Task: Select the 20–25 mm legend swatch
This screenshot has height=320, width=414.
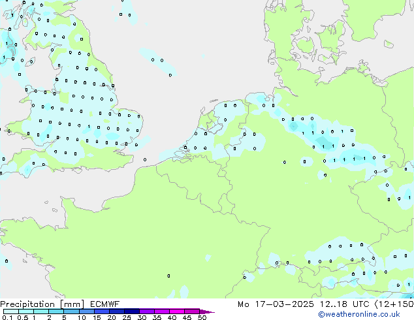Action: (117, 312)
